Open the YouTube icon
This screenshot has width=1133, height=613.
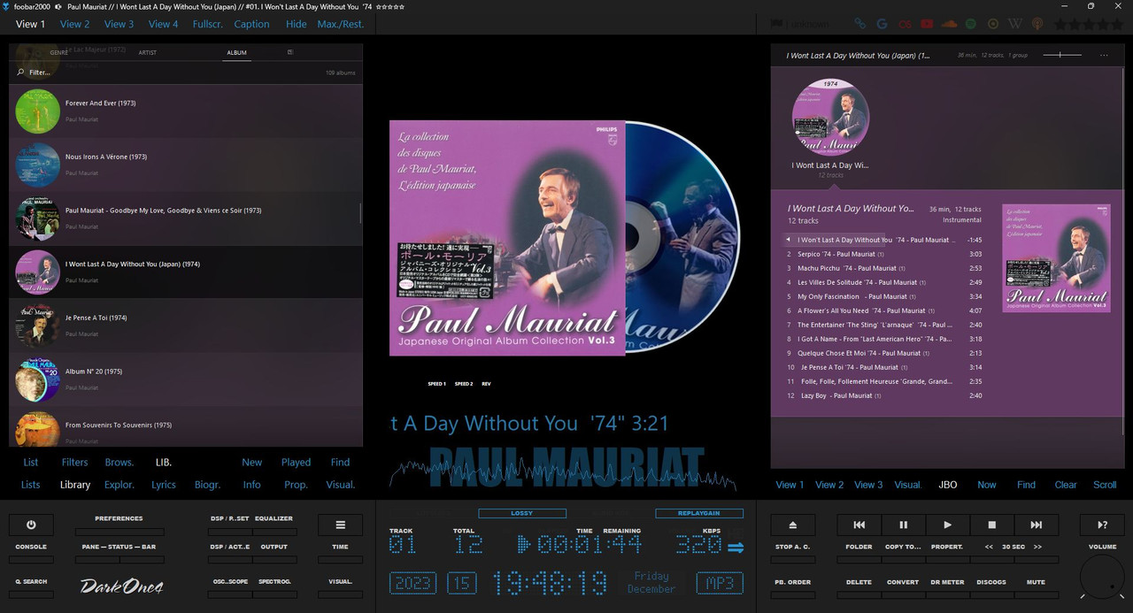click(926, 24)
